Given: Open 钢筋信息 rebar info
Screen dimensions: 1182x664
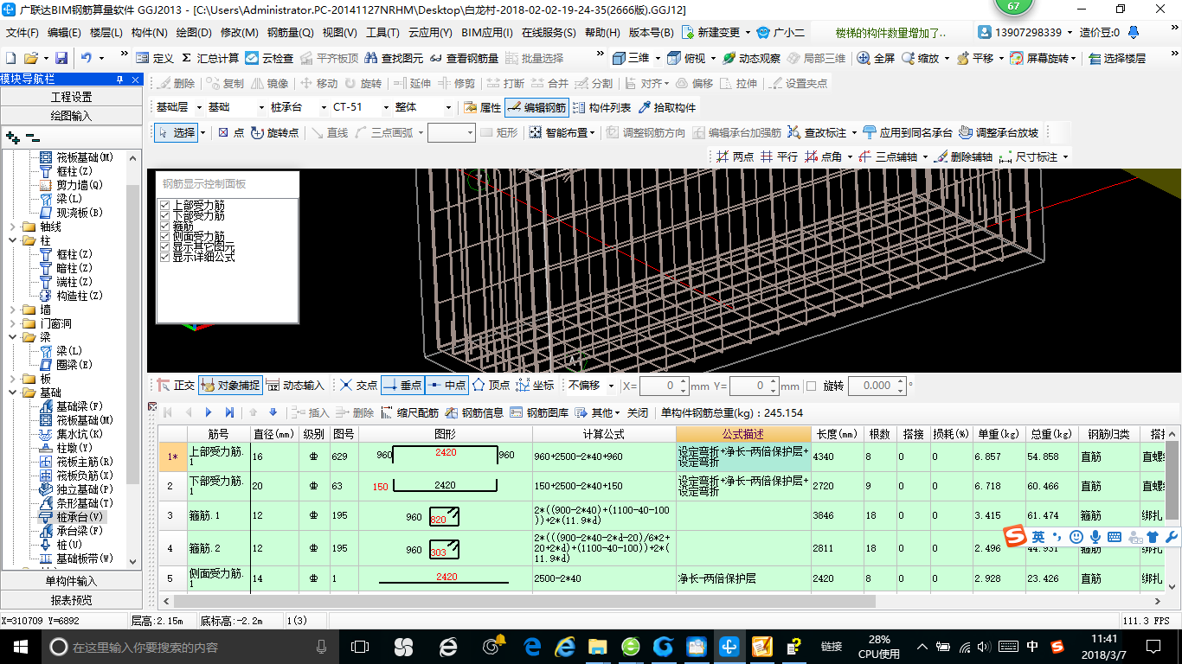Looking at the screenshot, I should [x=473, y=412].
